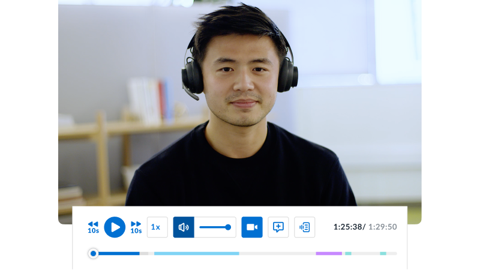This screenshot has width=480, height=270.
Task: Skip forward 10 seconds
Action: point(136,227)
